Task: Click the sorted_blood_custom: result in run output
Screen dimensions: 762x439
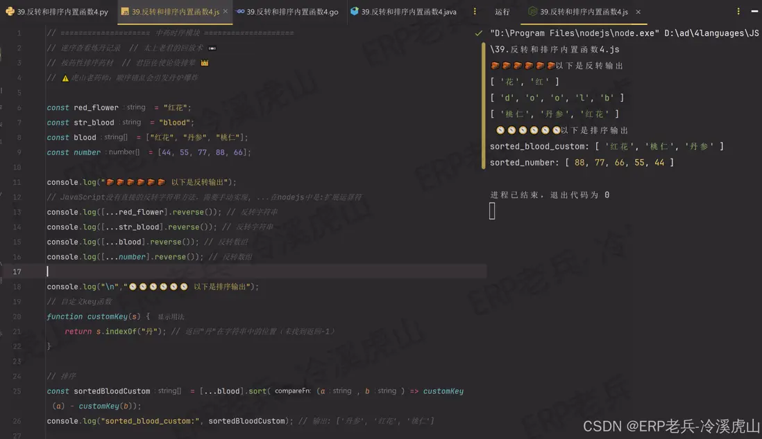Action: click(607, 147)
